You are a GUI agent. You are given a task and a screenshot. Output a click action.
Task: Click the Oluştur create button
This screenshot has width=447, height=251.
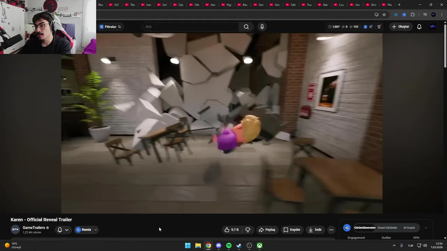click(x=401, y=27)
